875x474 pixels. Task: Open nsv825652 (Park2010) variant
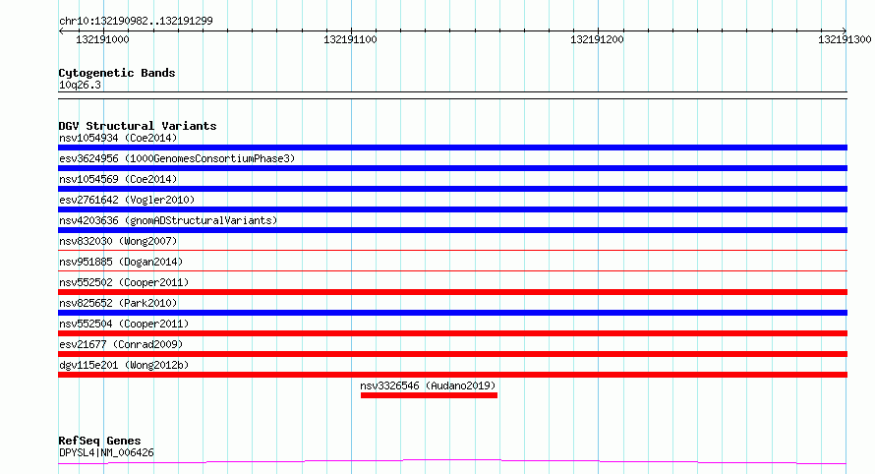tap(118, 303)
